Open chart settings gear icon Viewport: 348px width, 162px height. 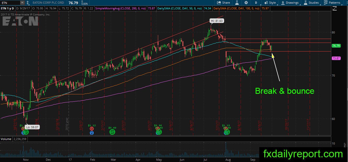(246, 3)
